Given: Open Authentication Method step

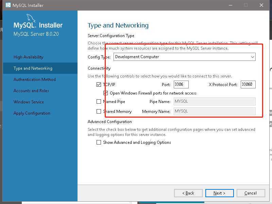Looking at the screenshot, I should [35, 80].
